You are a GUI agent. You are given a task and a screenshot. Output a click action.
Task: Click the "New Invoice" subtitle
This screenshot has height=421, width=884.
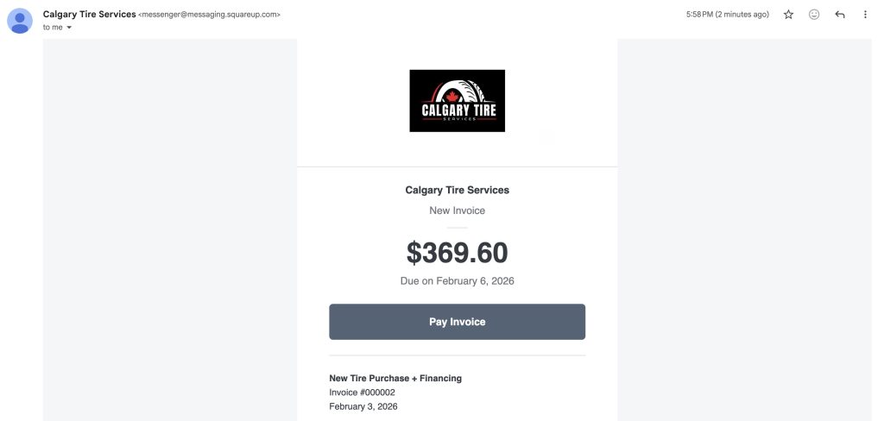click(x=457, y=210)
